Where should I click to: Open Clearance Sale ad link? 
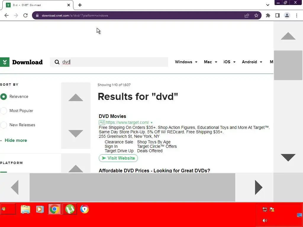119,142
